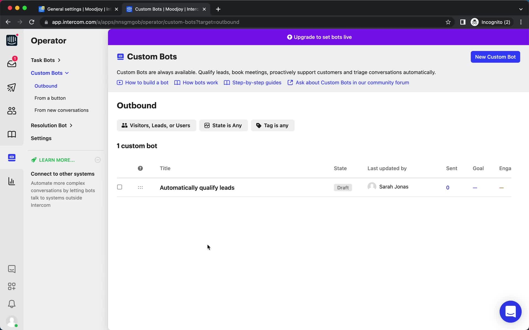Screen dimensions: 529x330
Task: Click the Apps/Integrations grid icon
Action: click(11, 286)
